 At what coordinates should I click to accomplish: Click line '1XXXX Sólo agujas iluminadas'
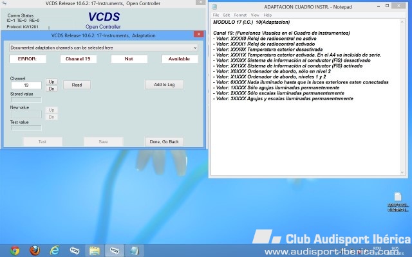[x=276, y=88]
